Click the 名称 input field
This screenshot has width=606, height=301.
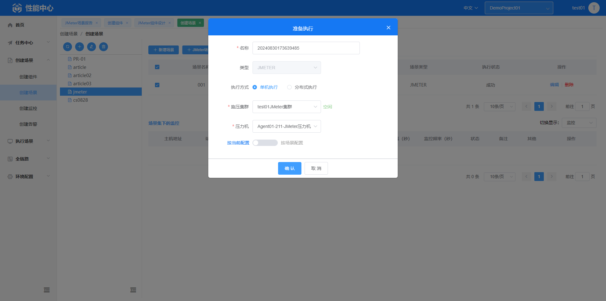click(x=306, y=48)
